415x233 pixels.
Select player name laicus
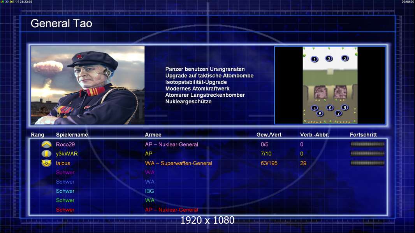[63, 163]
